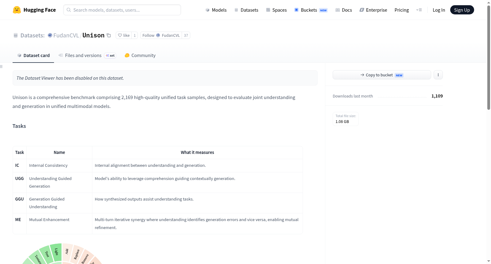Like the Unison dataset
The image size is (491, 264).
point(124,35)
